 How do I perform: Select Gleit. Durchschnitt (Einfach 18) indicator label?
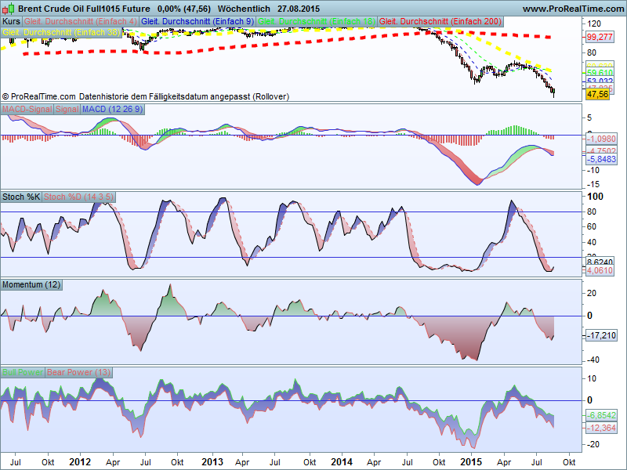coord(317,22)
